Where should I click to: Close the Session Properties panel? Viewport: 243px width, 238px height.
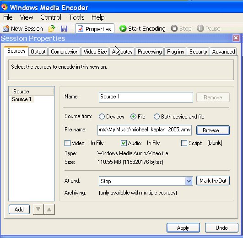236,38
